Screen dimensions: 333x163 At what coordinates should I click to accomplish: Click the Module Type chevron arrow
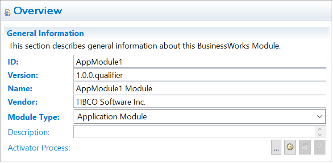(x=320, y=117)
